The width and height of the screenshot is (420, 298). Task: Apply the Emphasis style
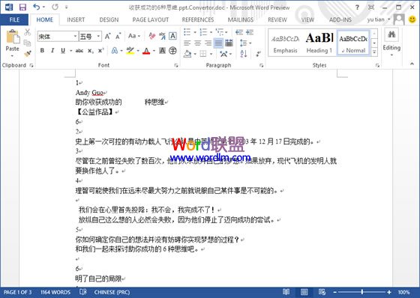coord(285,43)
